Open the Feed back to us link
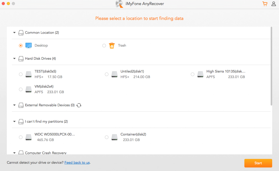The width and height of the screenshot is (279, 171). [x=77, y=163]
